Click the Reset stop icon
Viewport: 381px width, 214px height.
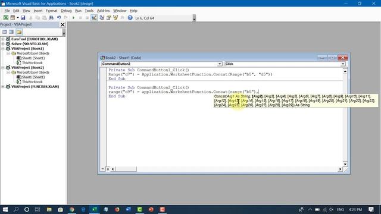click(x=87, y=18)
